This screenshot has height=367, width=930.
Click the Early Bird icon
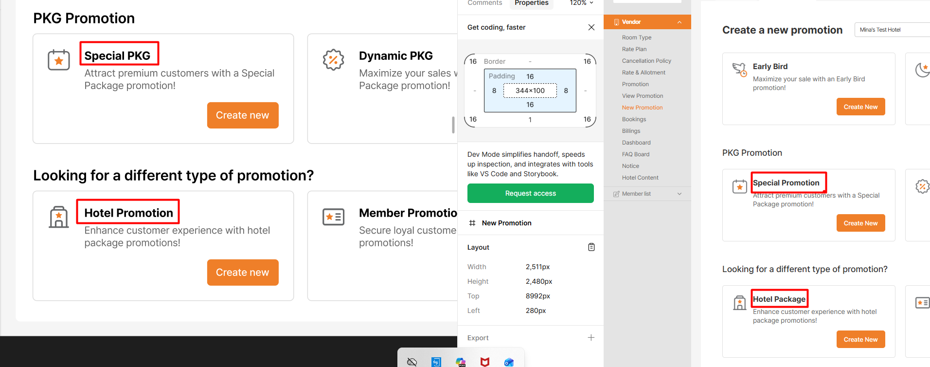point(739,70)
